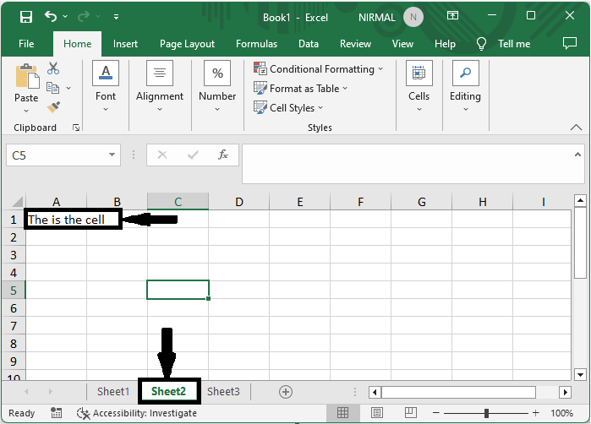Open the Comments speech bubble icon

pos(570,43)
